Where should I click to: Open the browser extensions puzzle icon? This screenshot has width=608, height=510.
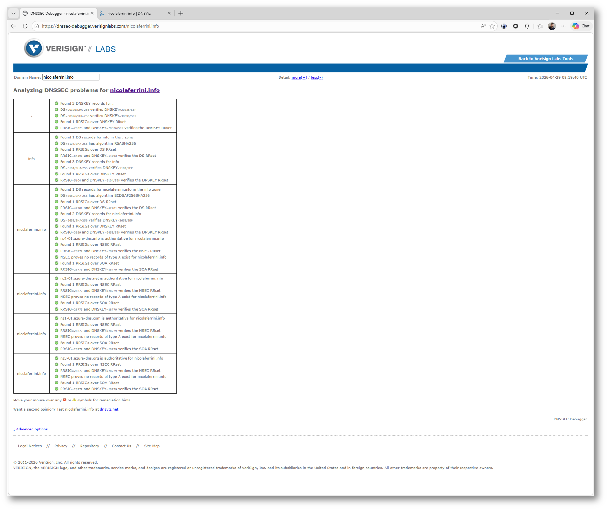(x=527, y=26)
